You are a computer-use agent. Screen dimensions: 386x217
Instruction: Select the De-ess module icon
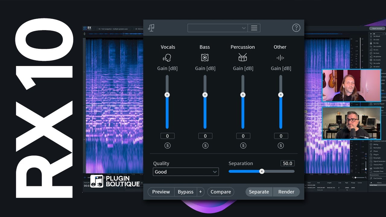tap(371, 50)
